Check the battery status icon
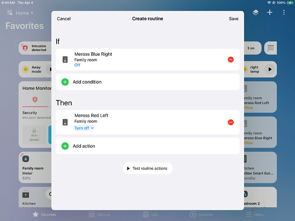Viewport: 295px width, 221px height. (290, 3)
